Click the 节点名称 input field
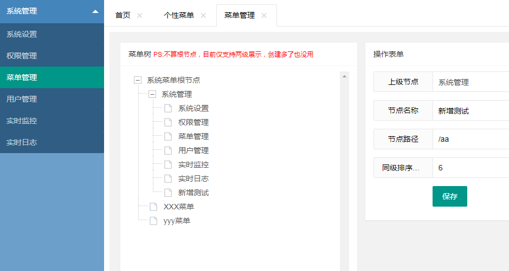Viewport: 509px width, 271px height. point(471,110)
